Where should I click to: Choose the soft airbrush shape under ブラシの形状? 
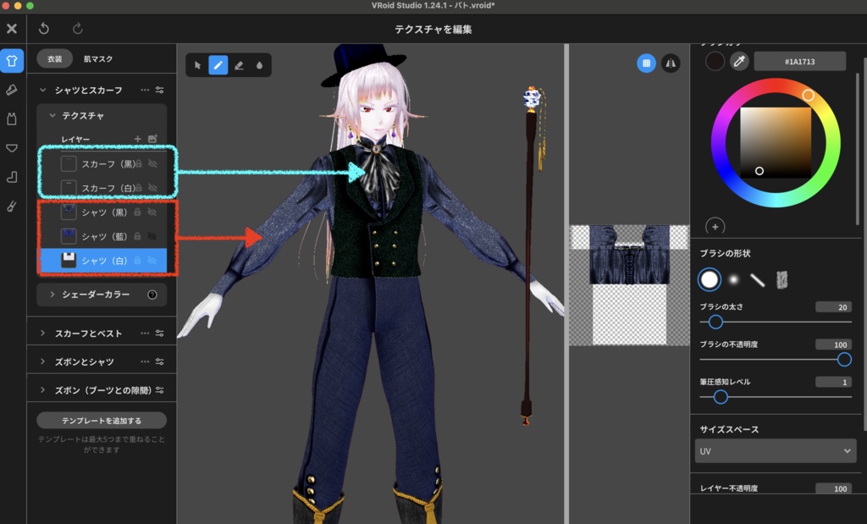[733, 279]
